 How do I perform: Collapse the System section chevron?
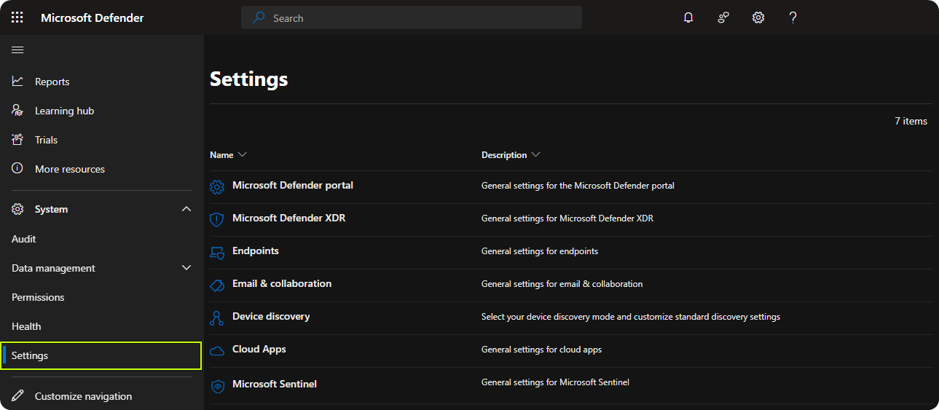(x=186, y=209)
